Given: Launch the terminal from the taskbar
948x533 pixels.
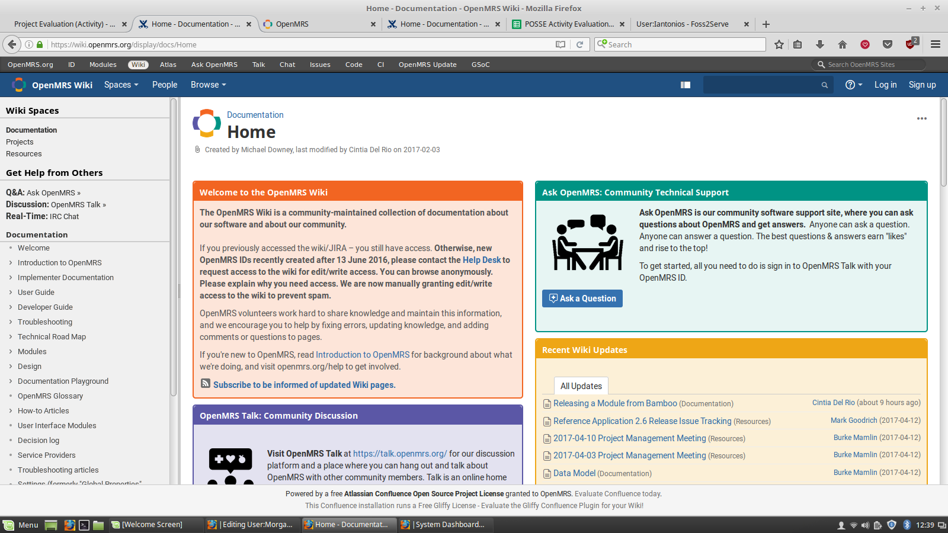Looking at the screenshot, I should click(x=84, y=525).
